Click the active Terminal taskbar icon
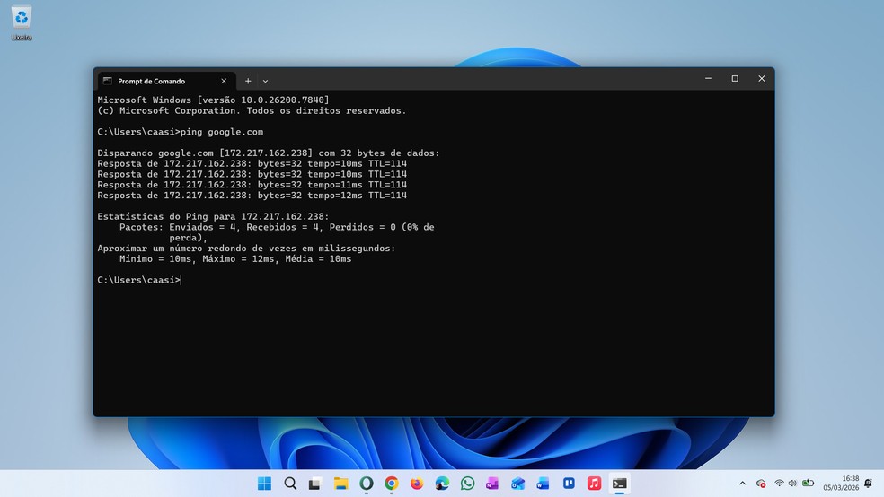The height and width of the screenshot is (497, 884). coord(620,484)
